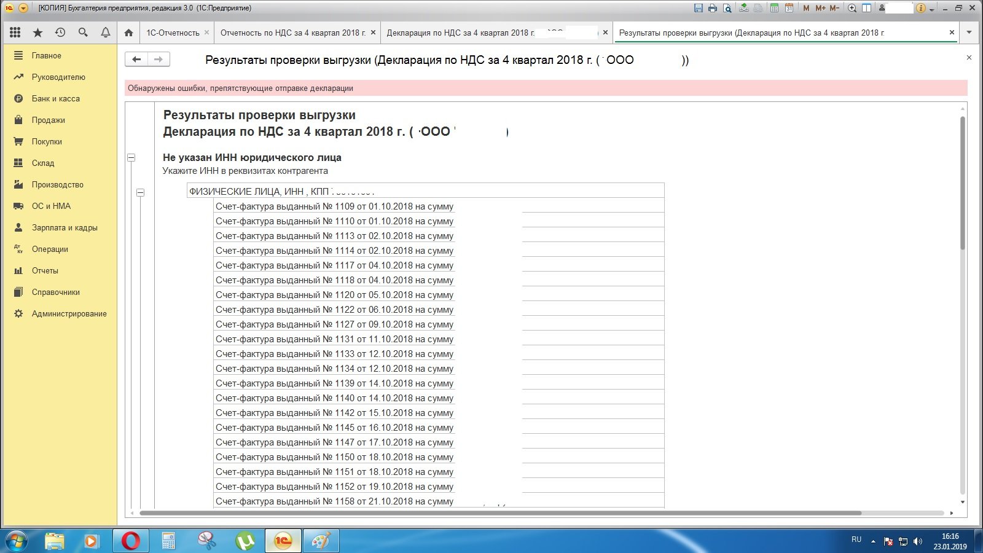Viewport: 983px width, 553px height.
Task: Switch to 'Декларация по НДС за 4 квартал' tab
Action: 460,33
